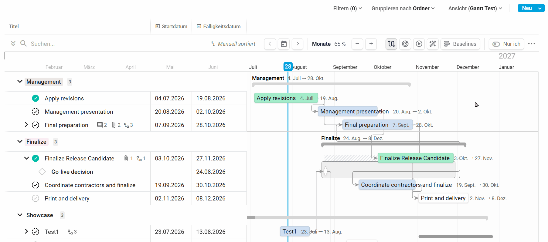Click the Management presentation Gantt bar
548x242 pixels.
(348, 111)
